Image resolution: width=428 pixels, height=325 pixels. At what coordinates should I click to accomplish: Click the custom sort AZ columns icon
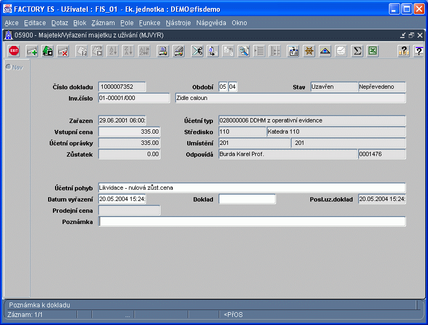[x=144, y=51]
